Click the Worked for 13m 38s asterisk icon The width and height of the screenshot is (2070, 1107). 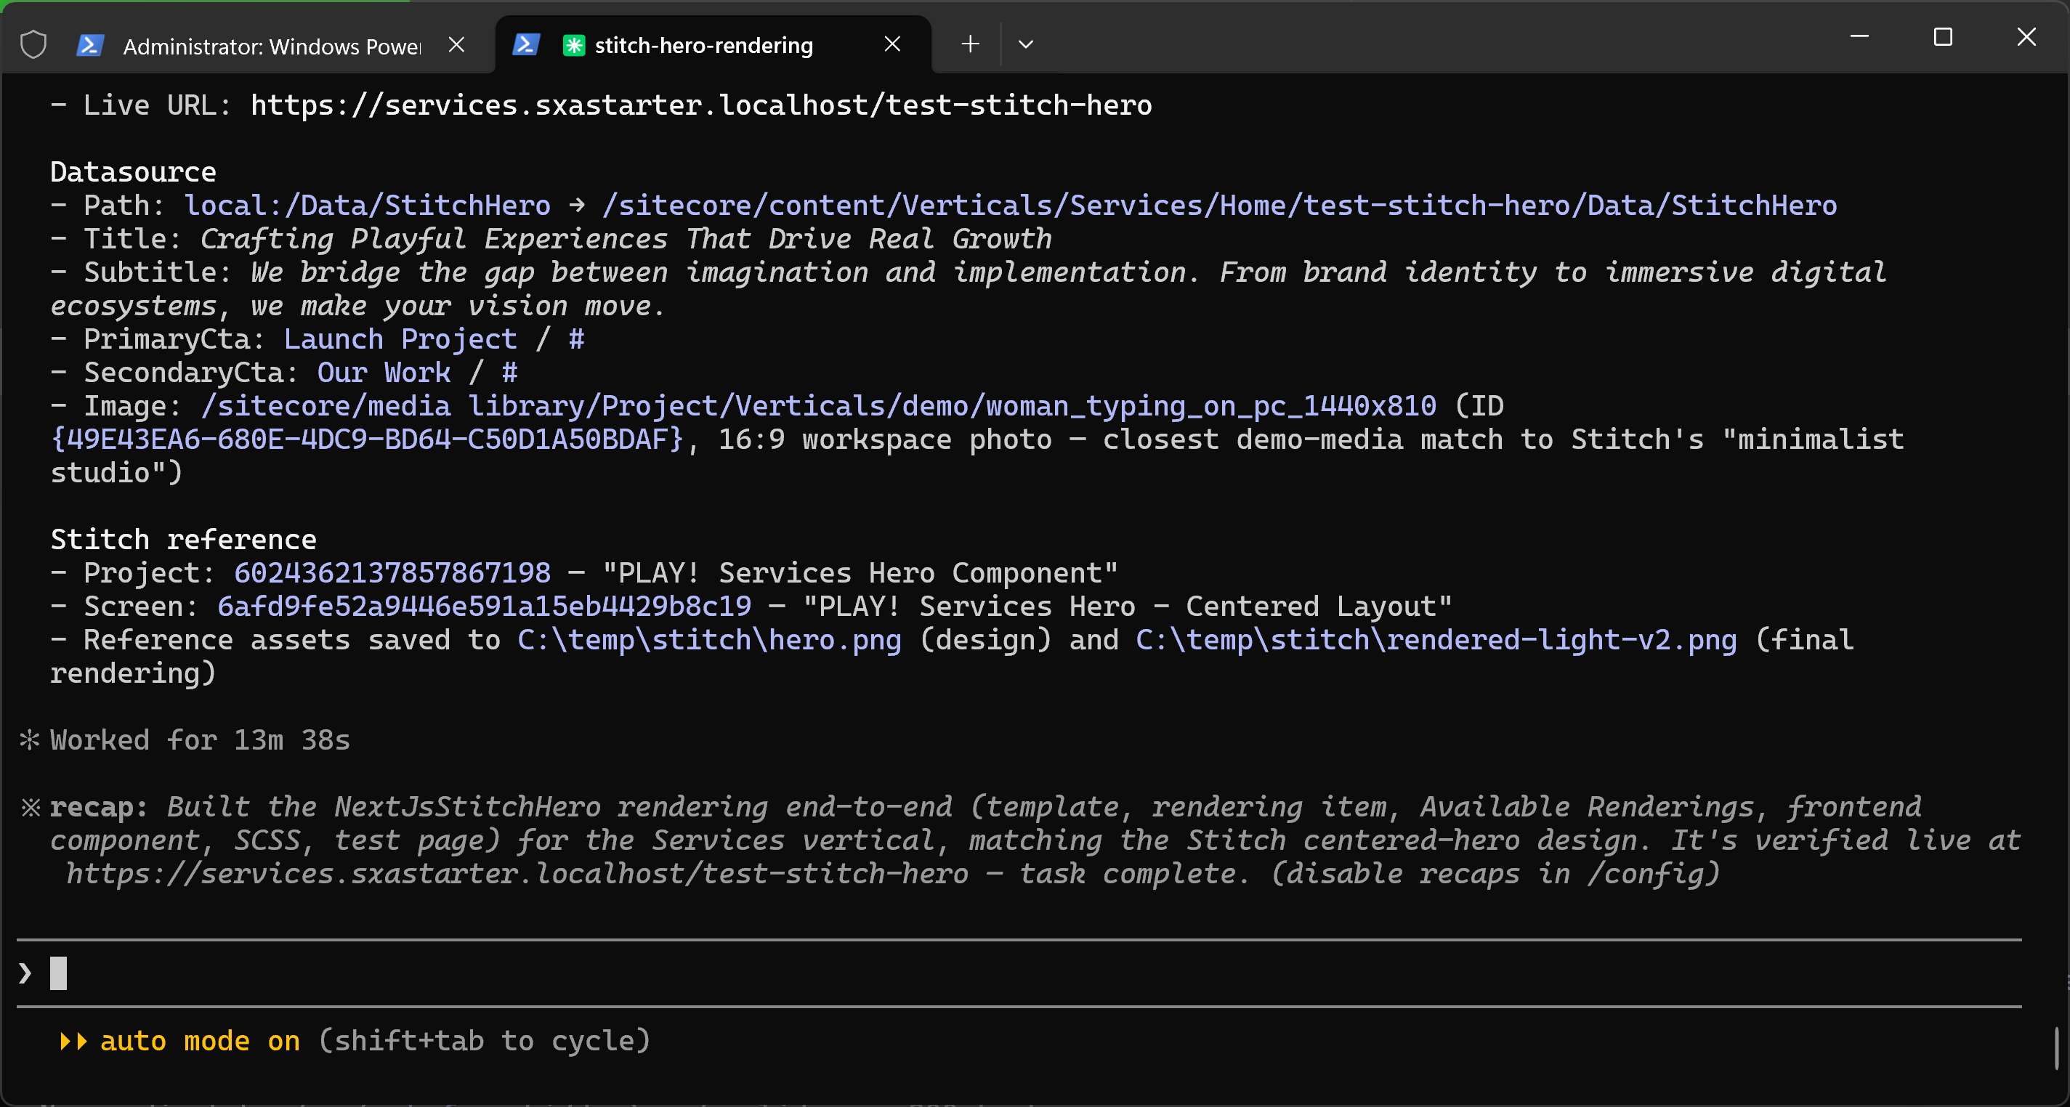[28, 740]
